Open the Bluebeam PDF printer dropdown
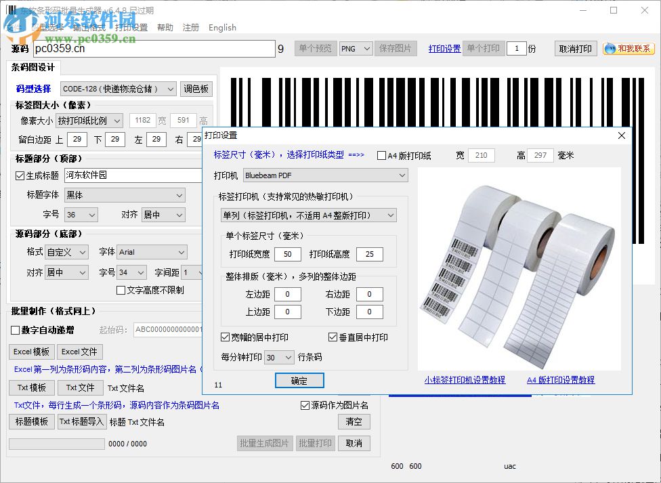 (x=325, y=175)
